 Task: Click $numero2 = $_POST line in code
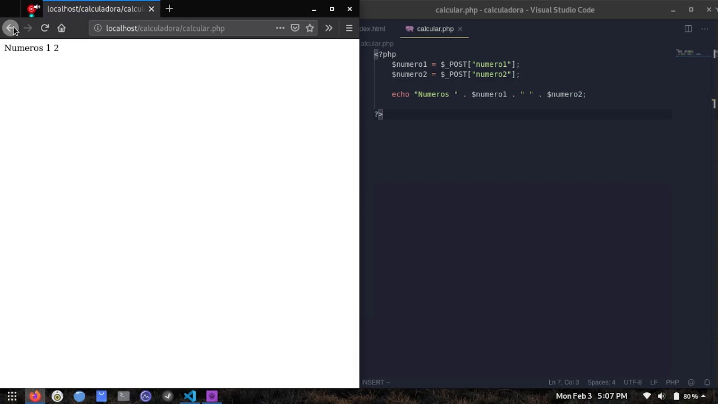455,74
